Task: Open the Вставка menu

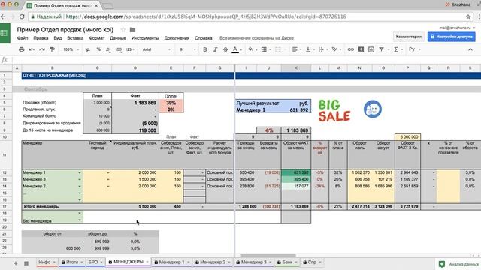Action: [75, 38]
